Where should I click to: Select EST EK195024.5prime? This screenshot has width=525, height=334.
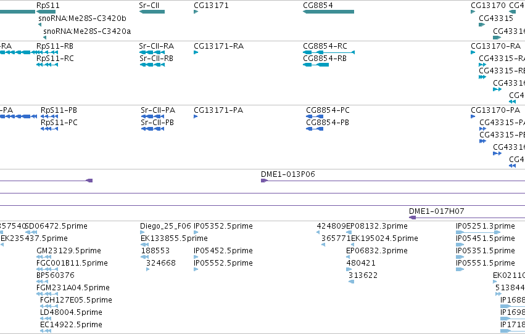384,238
